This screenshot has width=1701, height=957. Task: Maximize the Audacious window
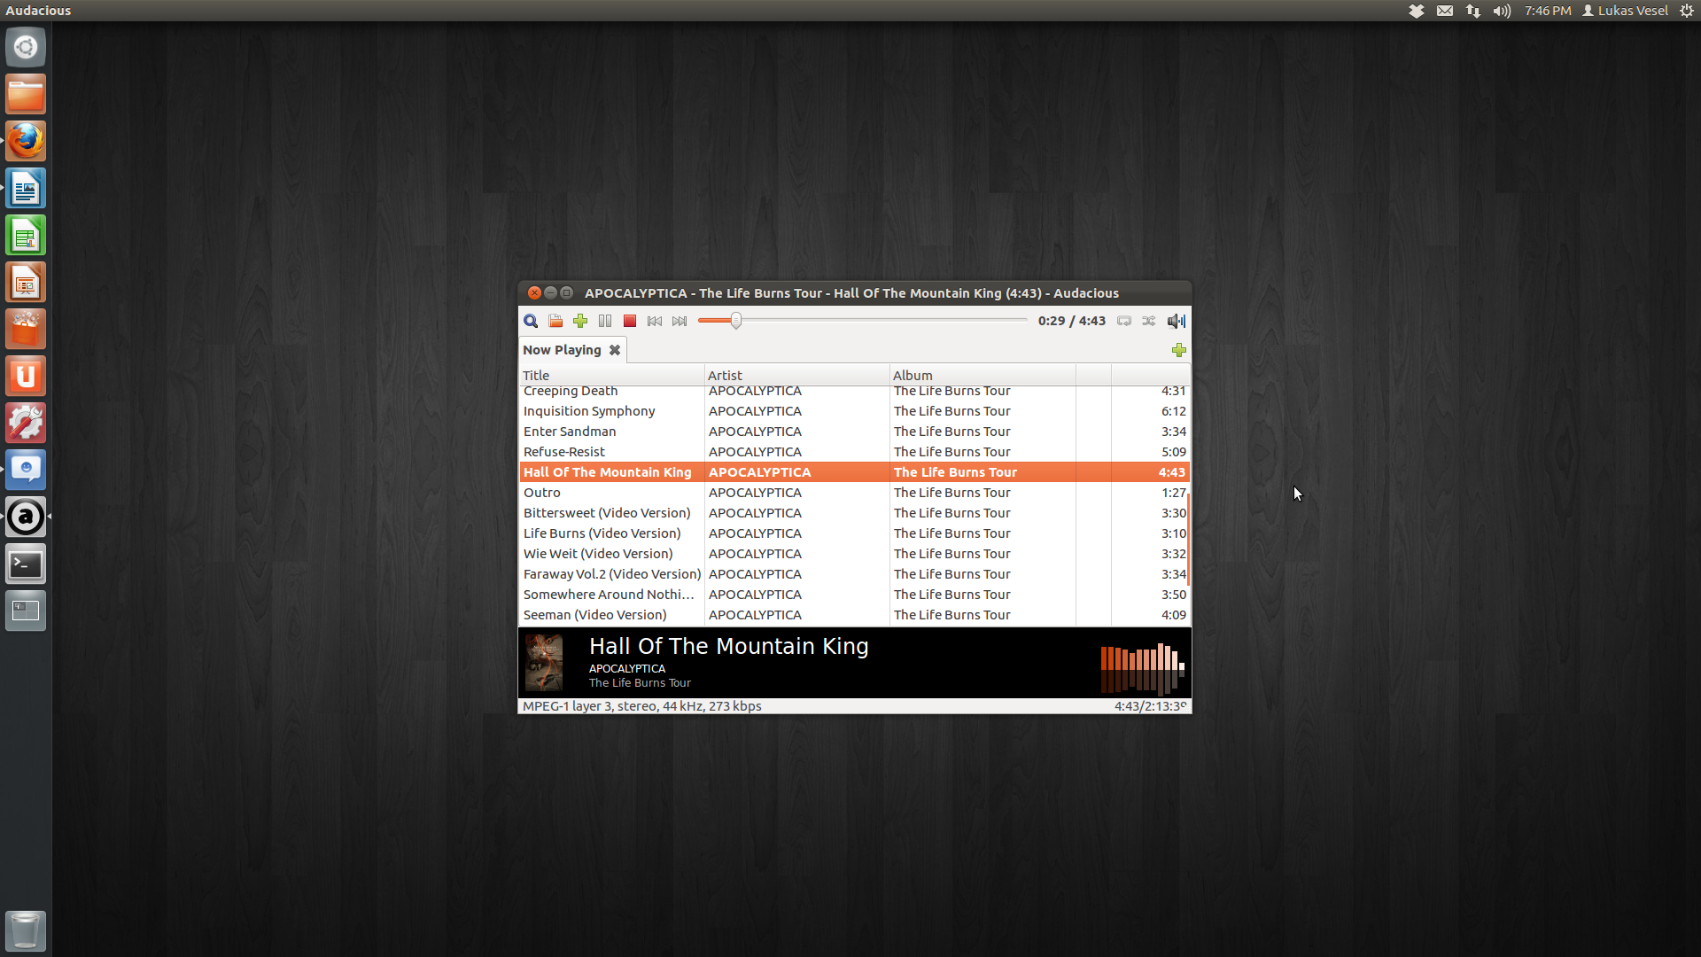pos(567,292)
